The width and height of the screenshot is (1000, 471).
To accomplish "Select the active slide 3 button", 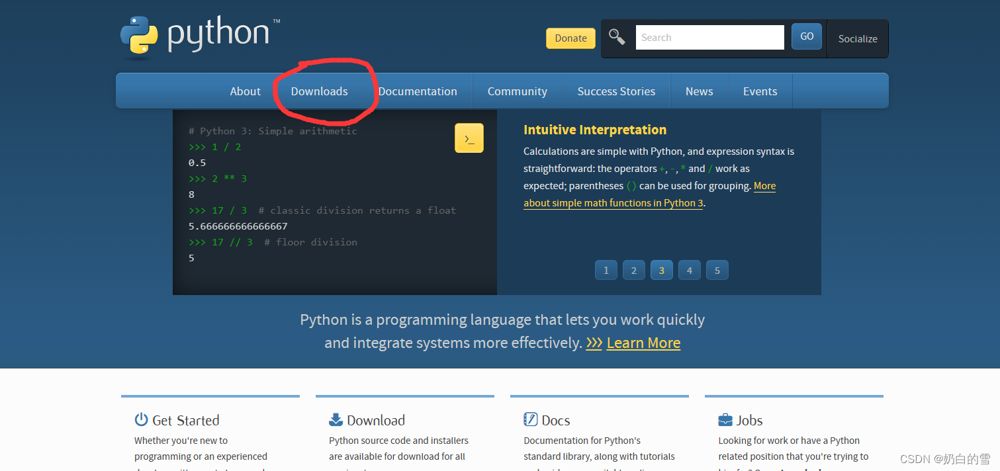I will tap(662, 270).
